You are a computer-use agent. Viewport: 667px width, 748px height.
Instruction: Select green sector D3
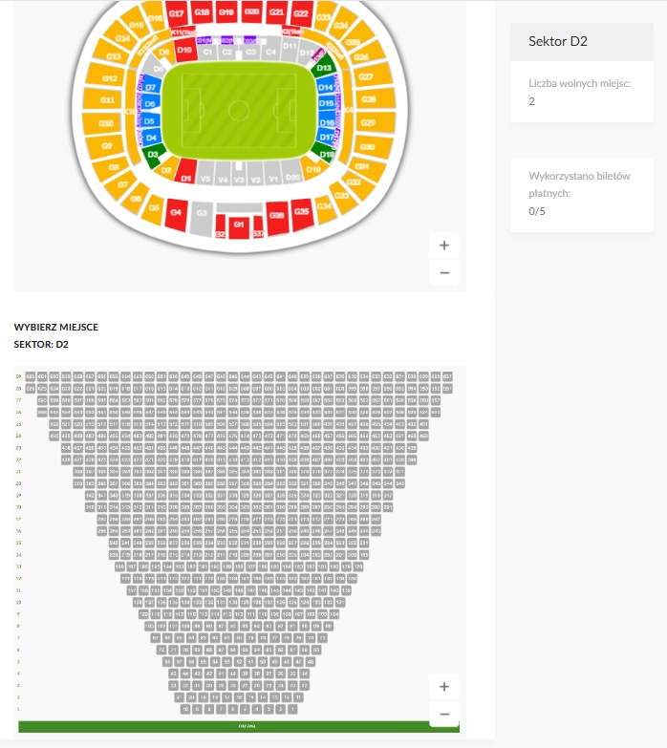(x=153, y=155)
